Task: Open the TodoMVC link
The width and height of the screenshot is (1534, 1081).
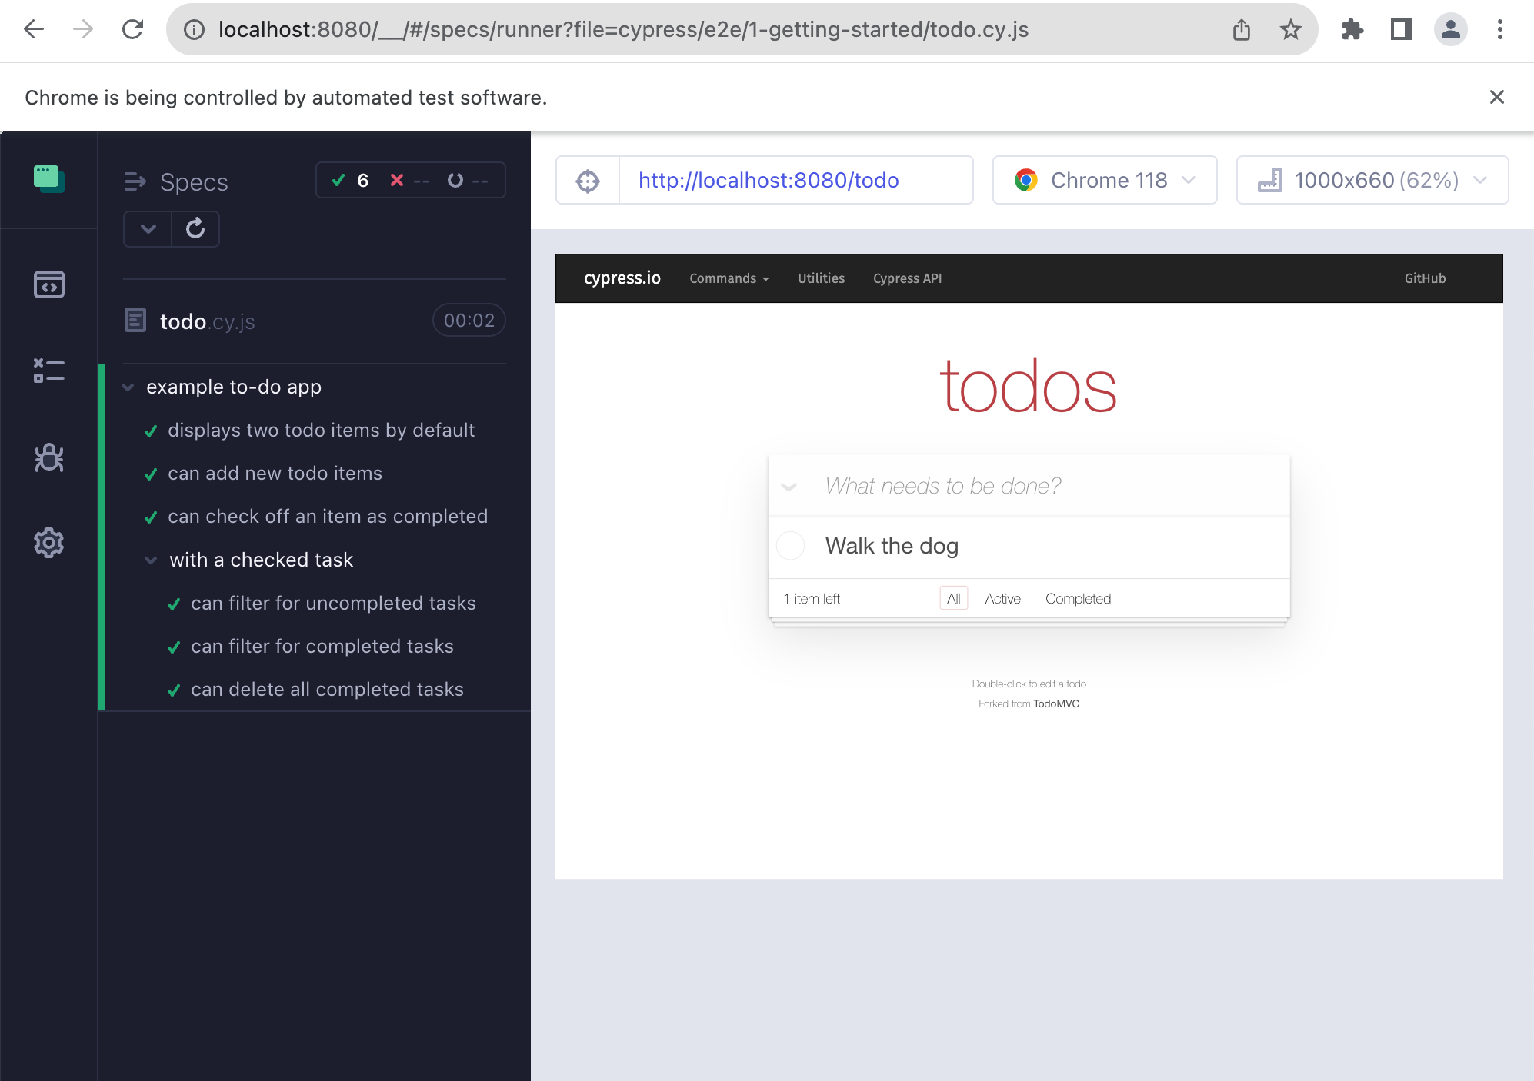Action: point(1056,703)
